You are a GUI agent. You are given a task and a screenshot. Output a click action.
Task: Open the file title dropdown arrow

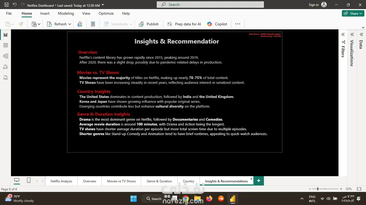(x=103, y=5)
